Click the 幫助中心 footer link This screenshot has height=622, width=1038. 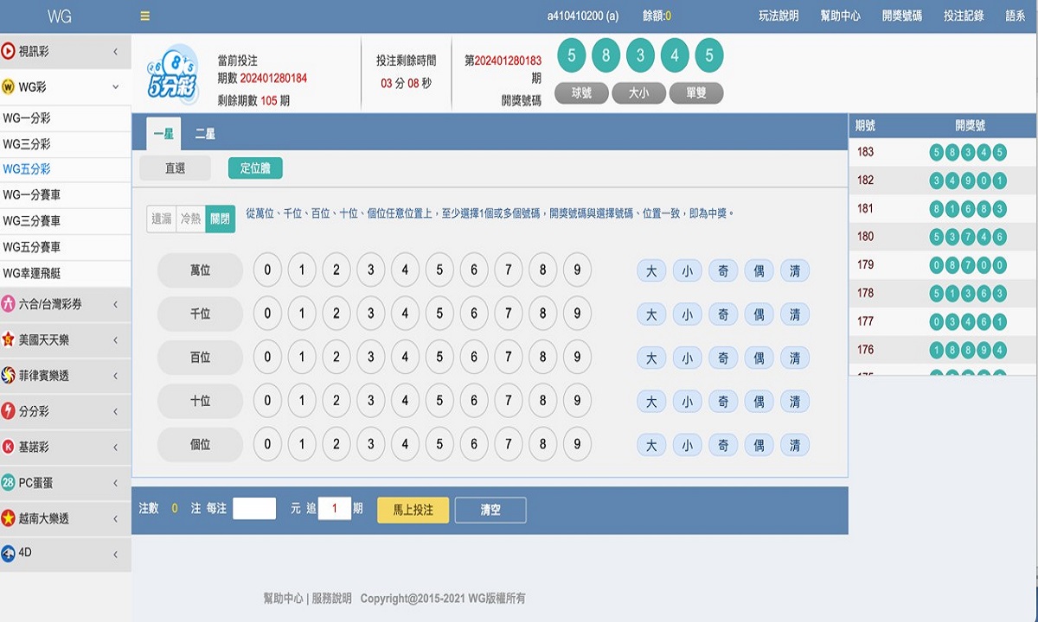[284, 598]
